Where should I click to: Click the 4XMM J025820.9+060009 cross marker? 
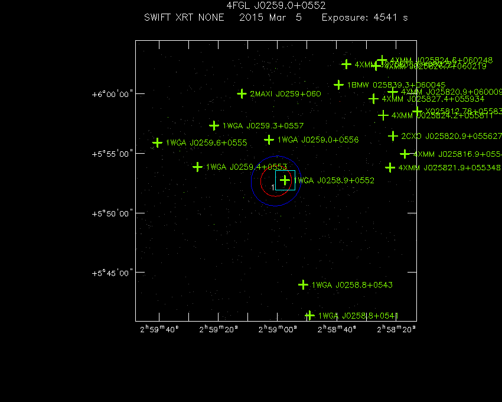pyautogui.click(x=393, y=92)
